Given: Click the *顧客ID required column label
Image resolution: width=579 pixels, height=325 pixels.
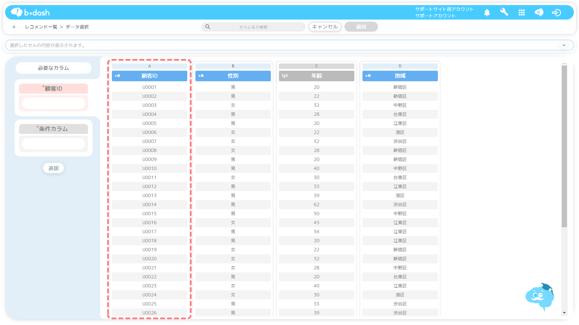Looking at the screenshot, I should (53, 88).
